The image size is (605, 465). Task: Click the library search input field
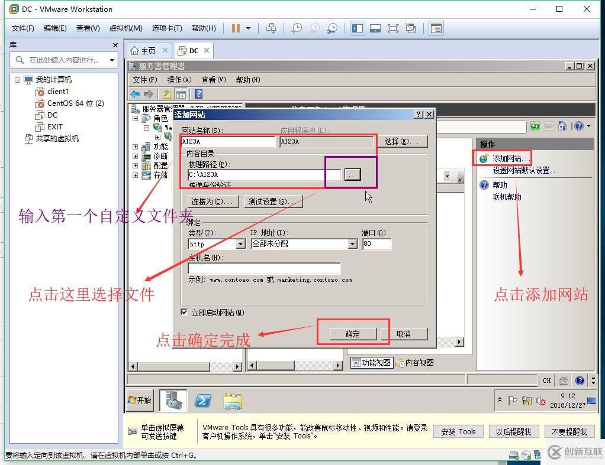(63, 60)
